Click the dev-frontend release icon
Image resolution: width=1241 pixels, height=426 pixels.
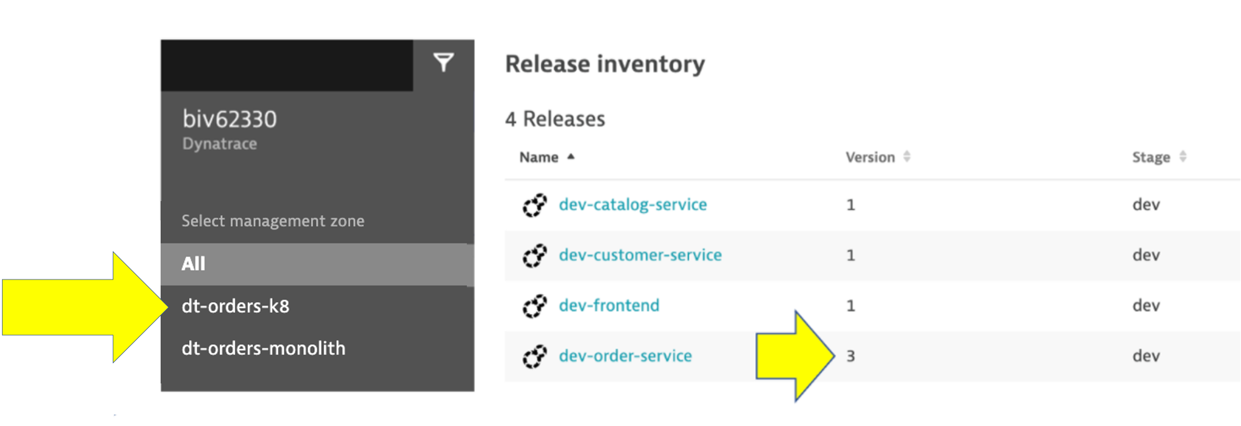(534, 306)
